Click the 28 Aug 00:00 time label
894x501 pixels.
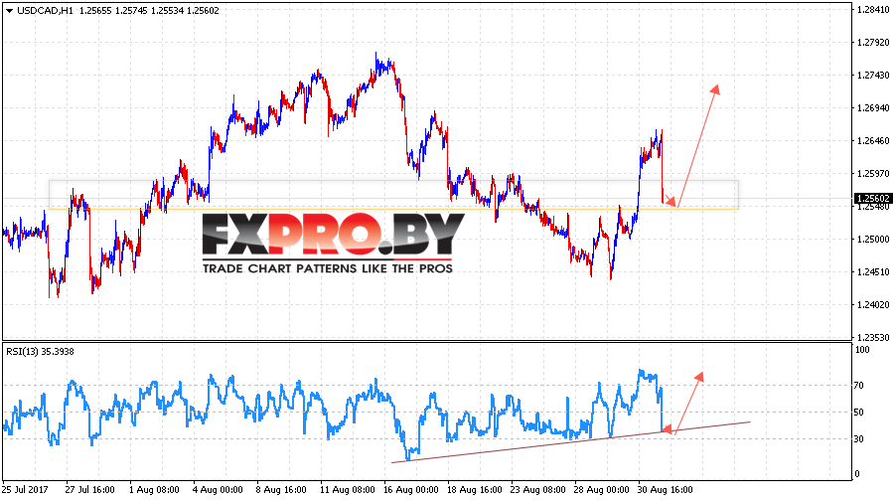tap(602, 490)
